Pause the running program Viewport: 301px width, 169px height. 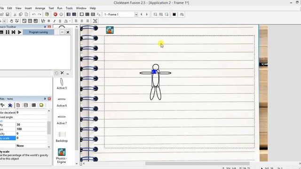[8, 32]
